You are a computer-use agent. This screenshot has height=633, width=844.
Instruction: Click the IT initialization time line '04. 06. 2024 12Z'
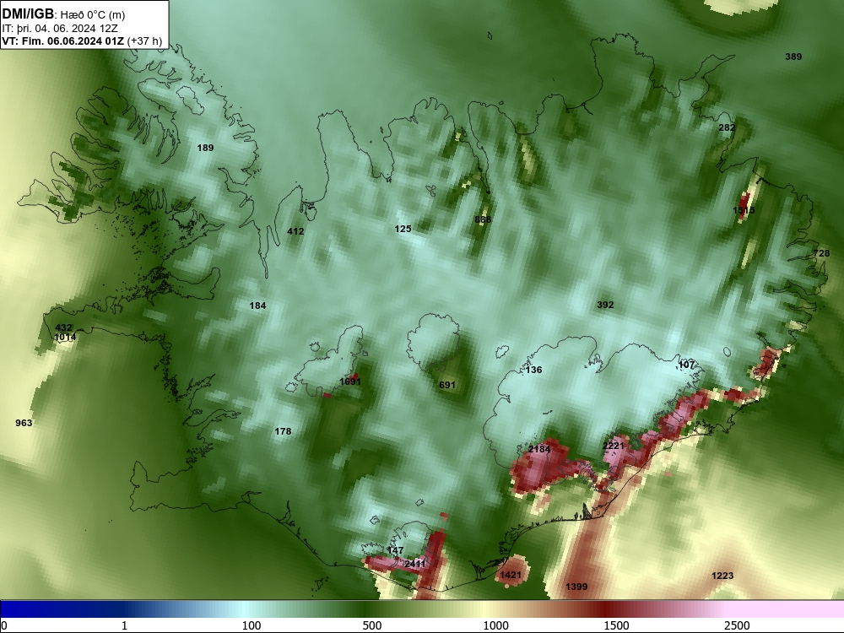80,29
